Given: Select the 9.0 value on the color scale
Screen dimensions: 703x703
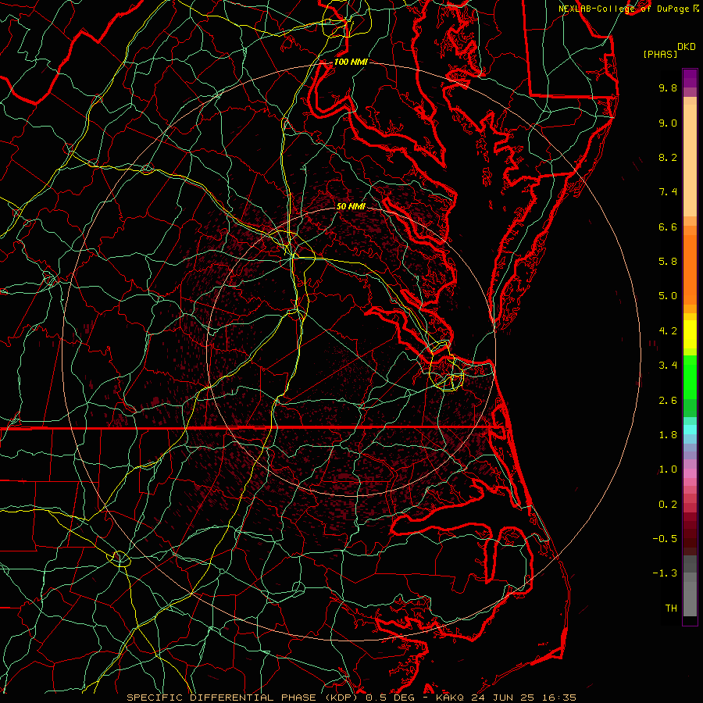Looking at the screenshot, I should pos(668,123).
